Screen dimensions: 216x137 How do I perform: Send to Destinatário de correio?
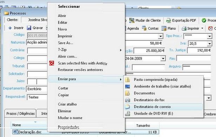pyautogui.click(x=152, y=107)
